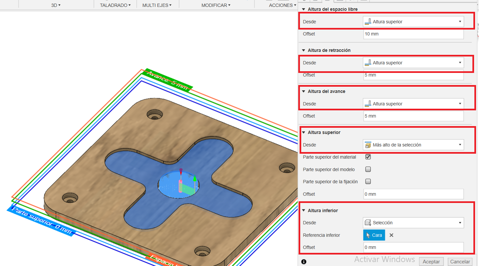Click Offset field under Altura superior
This screenshot has width=479, height=266.
click(x=413, y=194)
